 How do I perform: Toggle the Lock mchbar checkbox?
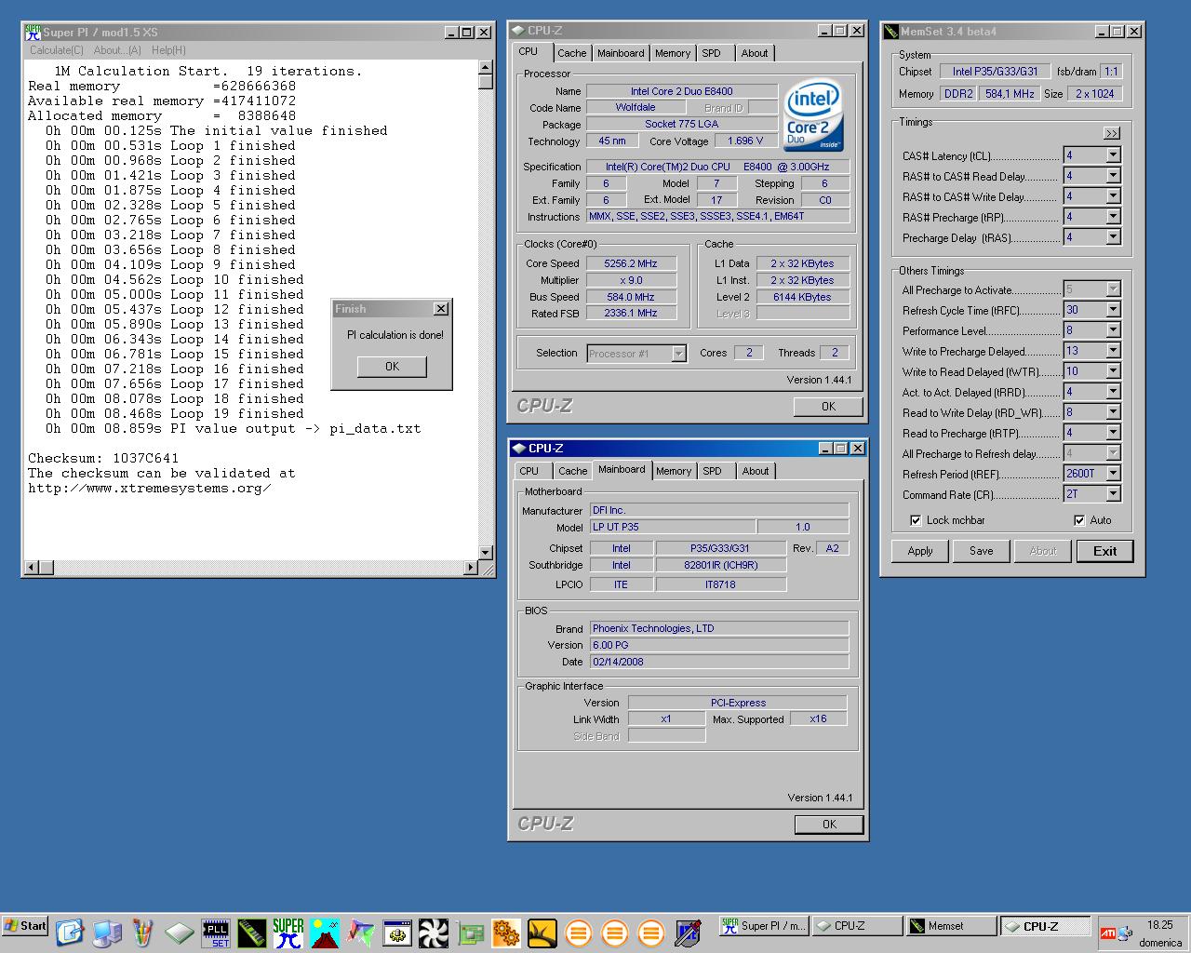pos(916,520)
